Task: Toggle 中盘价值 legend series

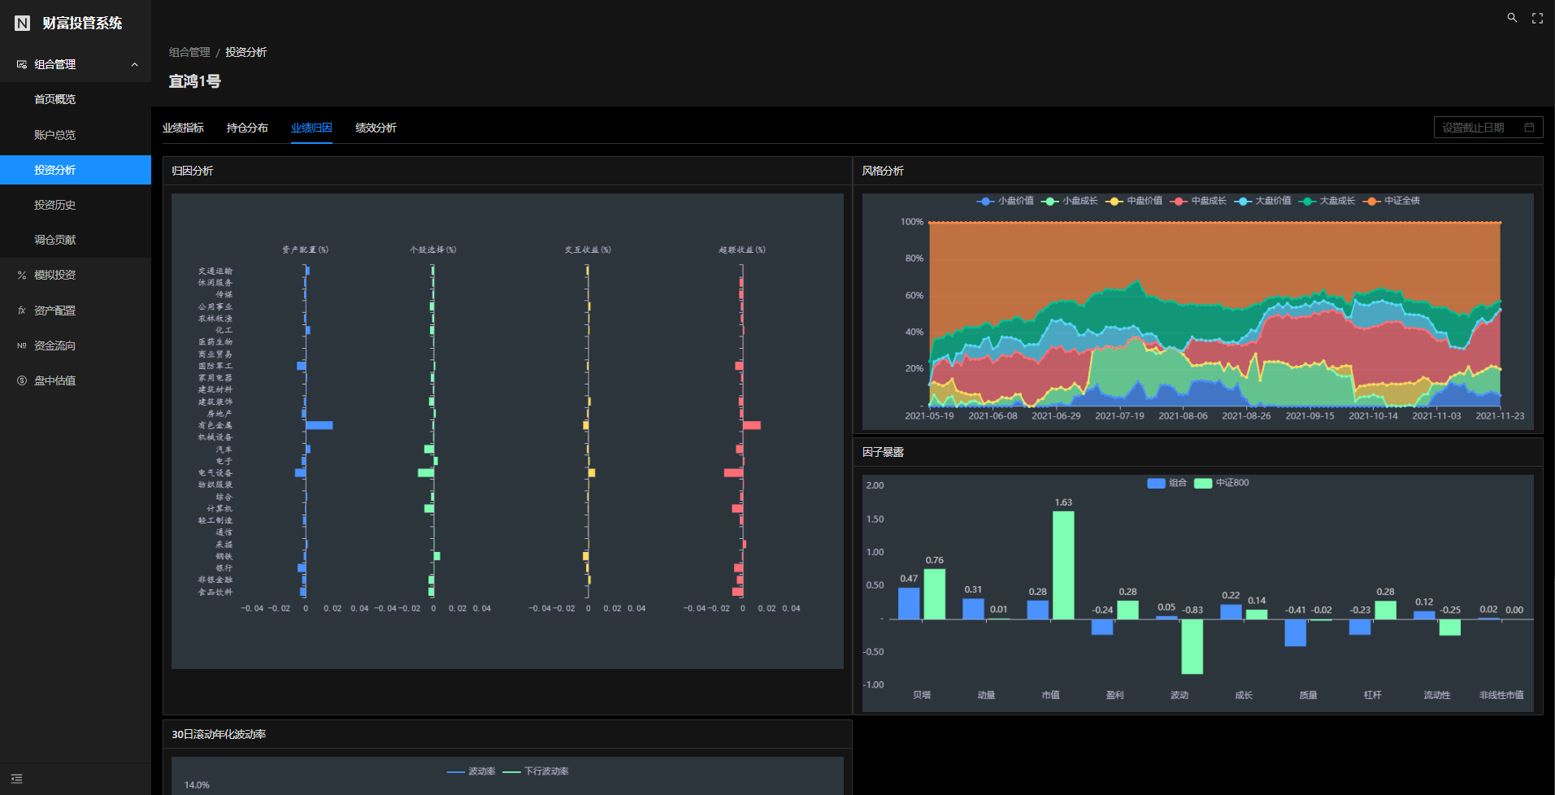Action: tap(1134, 201)
